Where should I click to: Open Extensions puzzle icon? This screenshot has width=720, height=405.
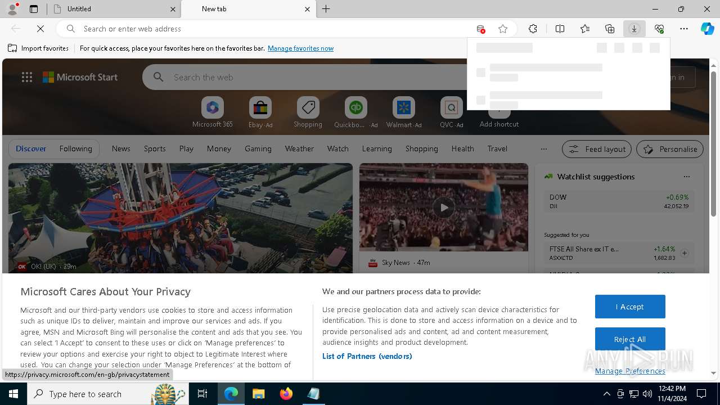[533, 29]
